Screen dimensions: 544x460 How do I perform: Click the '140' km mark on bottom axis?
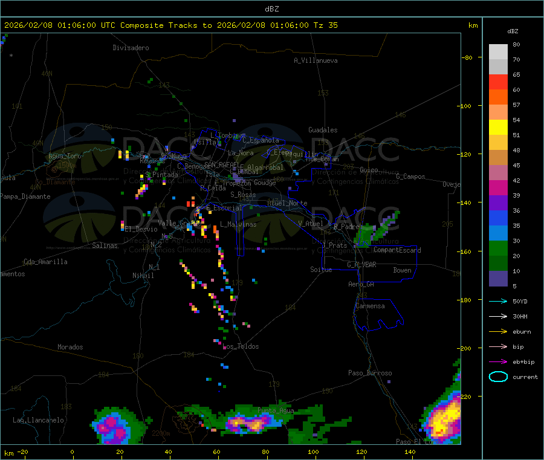point(410,452)
